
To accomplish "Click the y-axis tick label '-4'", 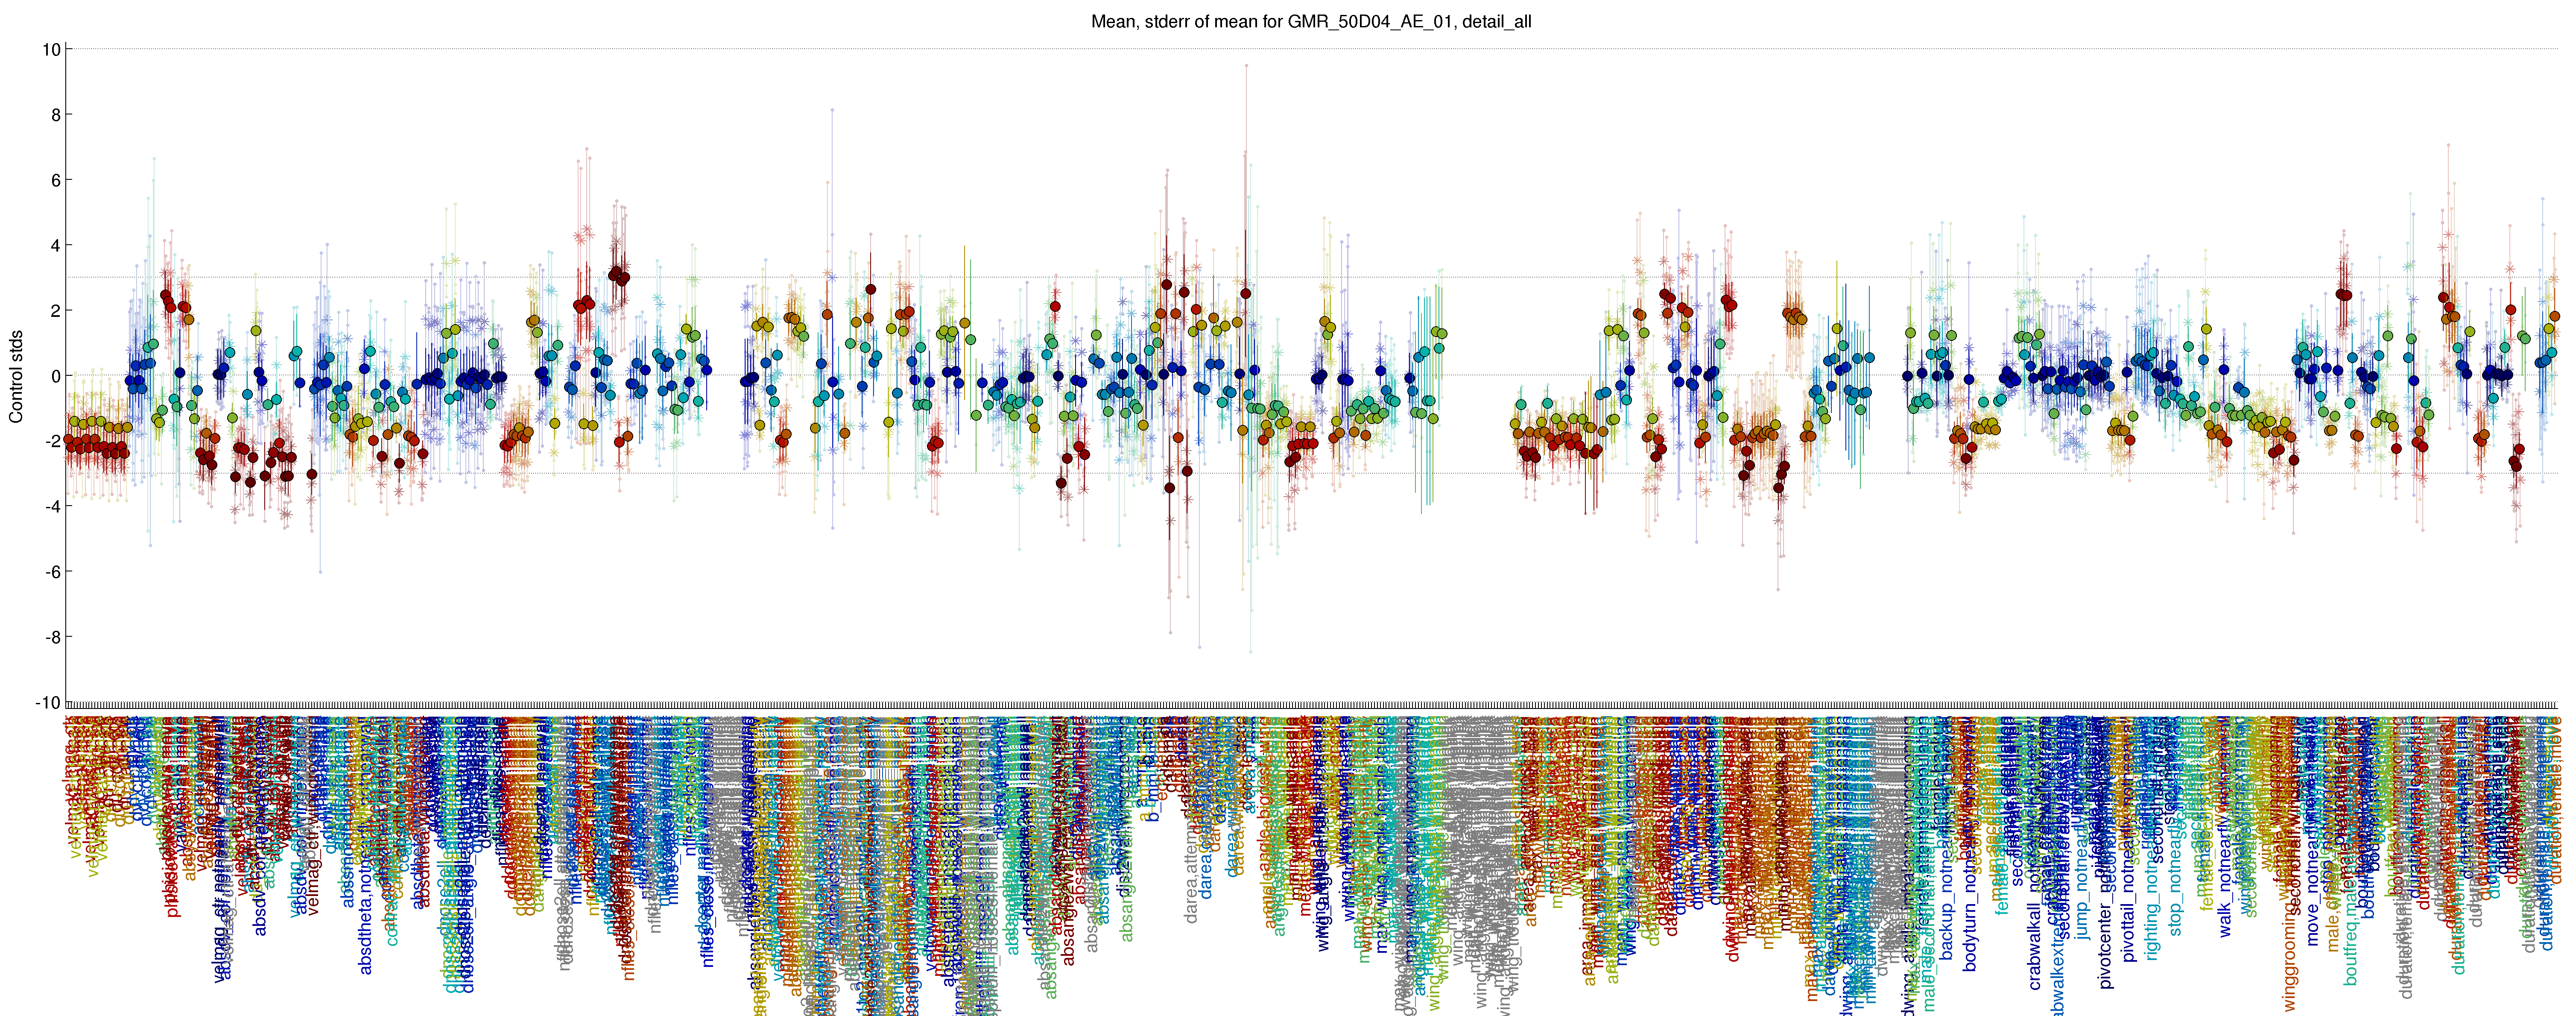I will coord(53,507).
